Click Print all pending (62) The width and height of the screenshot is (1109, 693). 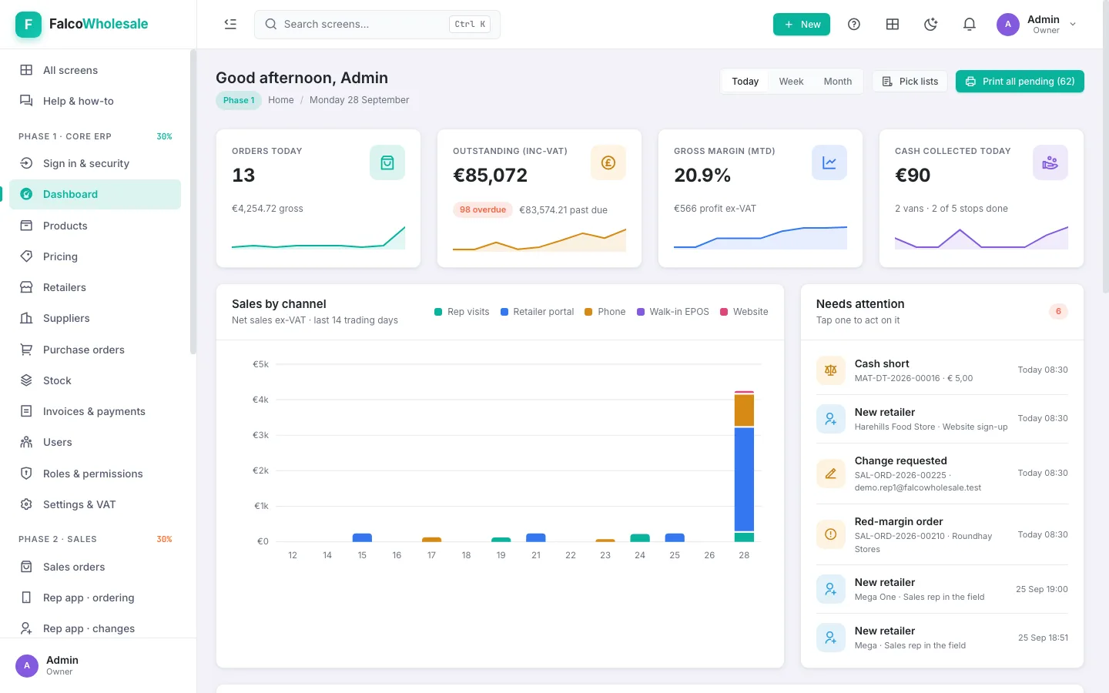[x=1020, y=82]
